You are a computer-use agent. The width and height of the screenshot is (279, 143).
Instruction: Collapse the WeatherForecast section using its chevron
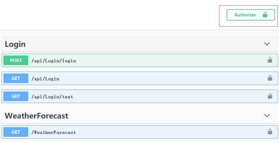click(x=267, y=116)
